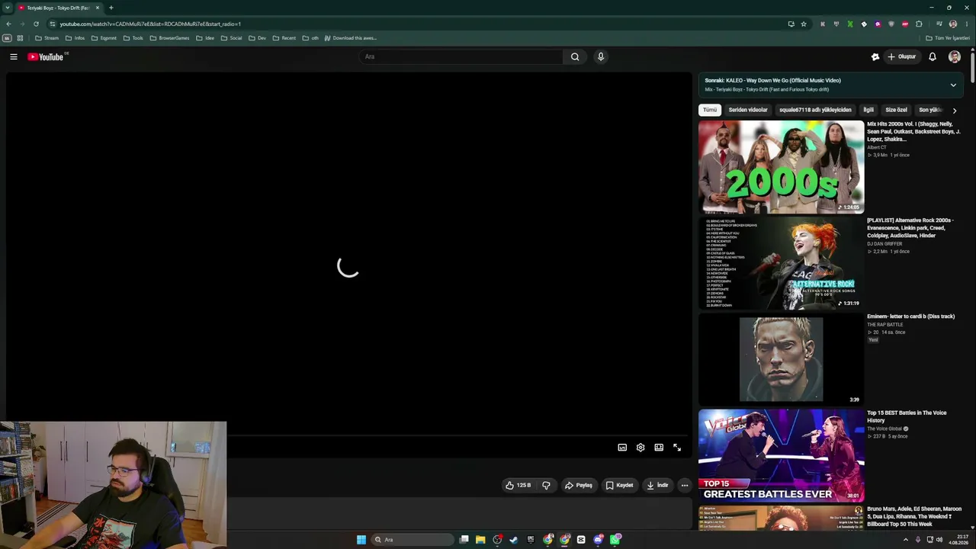This screenshot has height=549, width=976.
Task: Like the video showing 125 B
Action: tap(518, 485)
